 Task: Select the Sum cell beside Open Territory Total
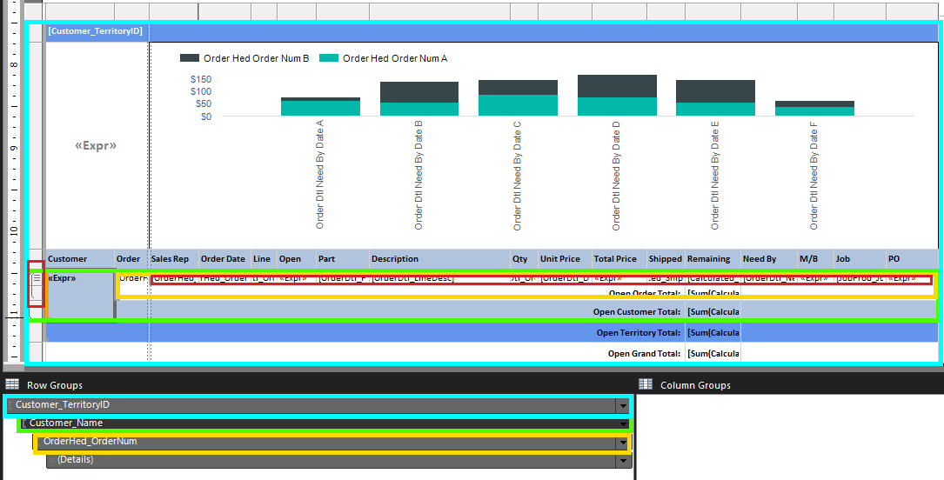tap(713, 333)
